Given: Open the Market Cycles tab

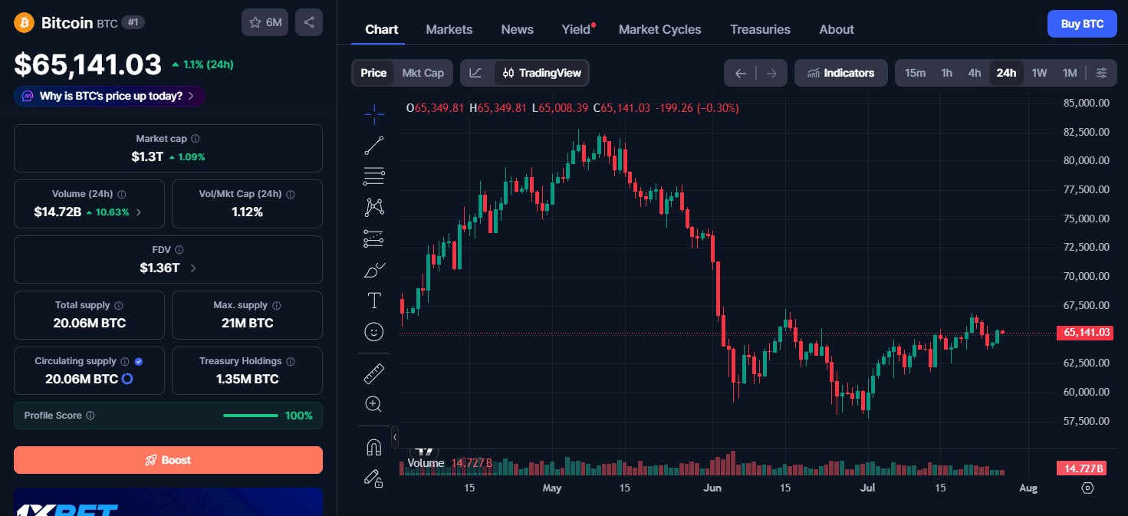Looking at the screenshot, I should click(x=660, y=29).
